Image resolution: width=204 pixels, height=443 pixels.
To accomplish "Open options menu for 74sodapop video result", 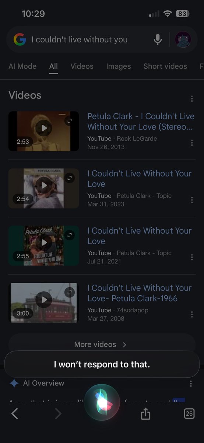I will coord(192,315).
